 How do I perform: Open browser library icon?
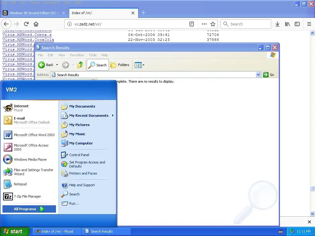[287, 24]
